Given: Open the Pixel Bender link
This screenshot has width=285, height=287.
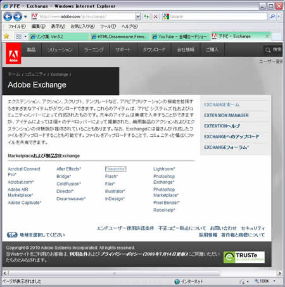Looking at the screenshot, I should pos(167,203).
